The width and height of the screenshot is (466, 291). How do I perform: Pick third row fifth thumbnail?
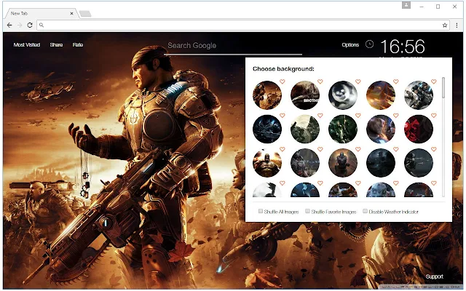(419, 163)
